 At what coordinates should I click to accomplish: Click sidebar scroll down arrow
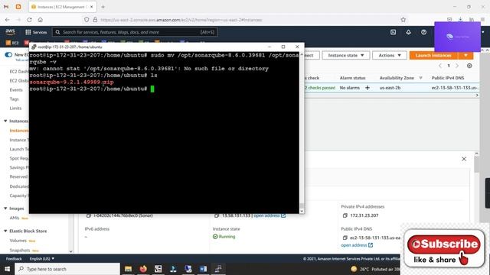point(71,251)
